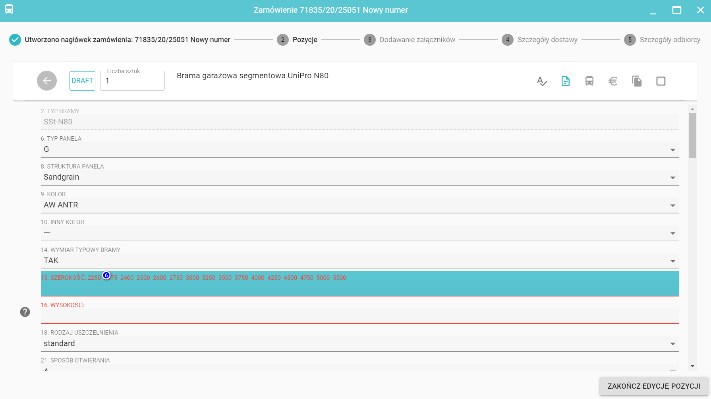Click the back arrow button
The width and height of the screenshot is (711, 399).
(47, 81)
